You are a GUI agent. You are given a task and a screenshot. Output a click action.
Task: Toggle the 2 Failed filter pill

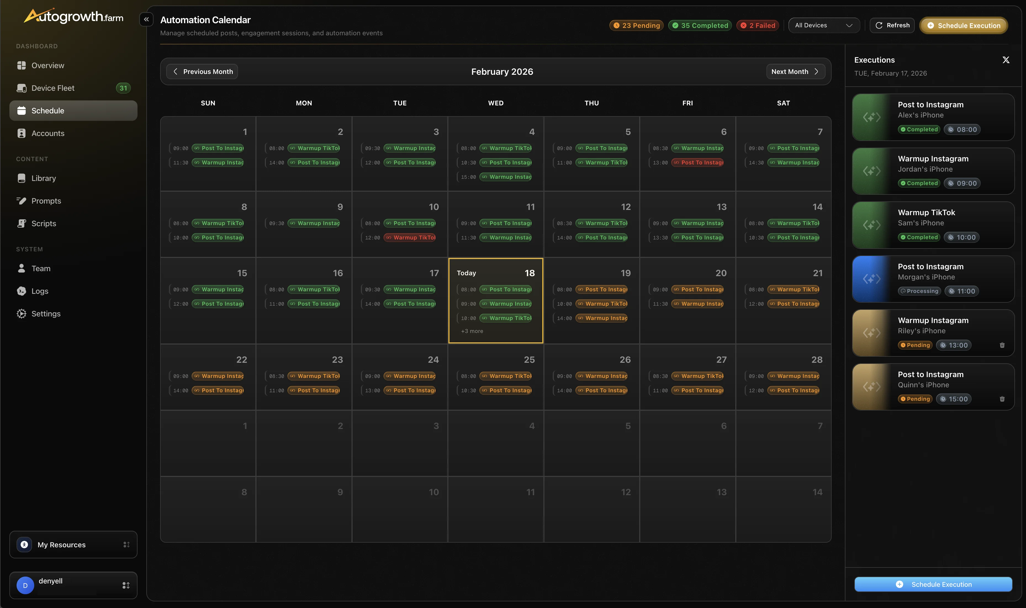757,25
